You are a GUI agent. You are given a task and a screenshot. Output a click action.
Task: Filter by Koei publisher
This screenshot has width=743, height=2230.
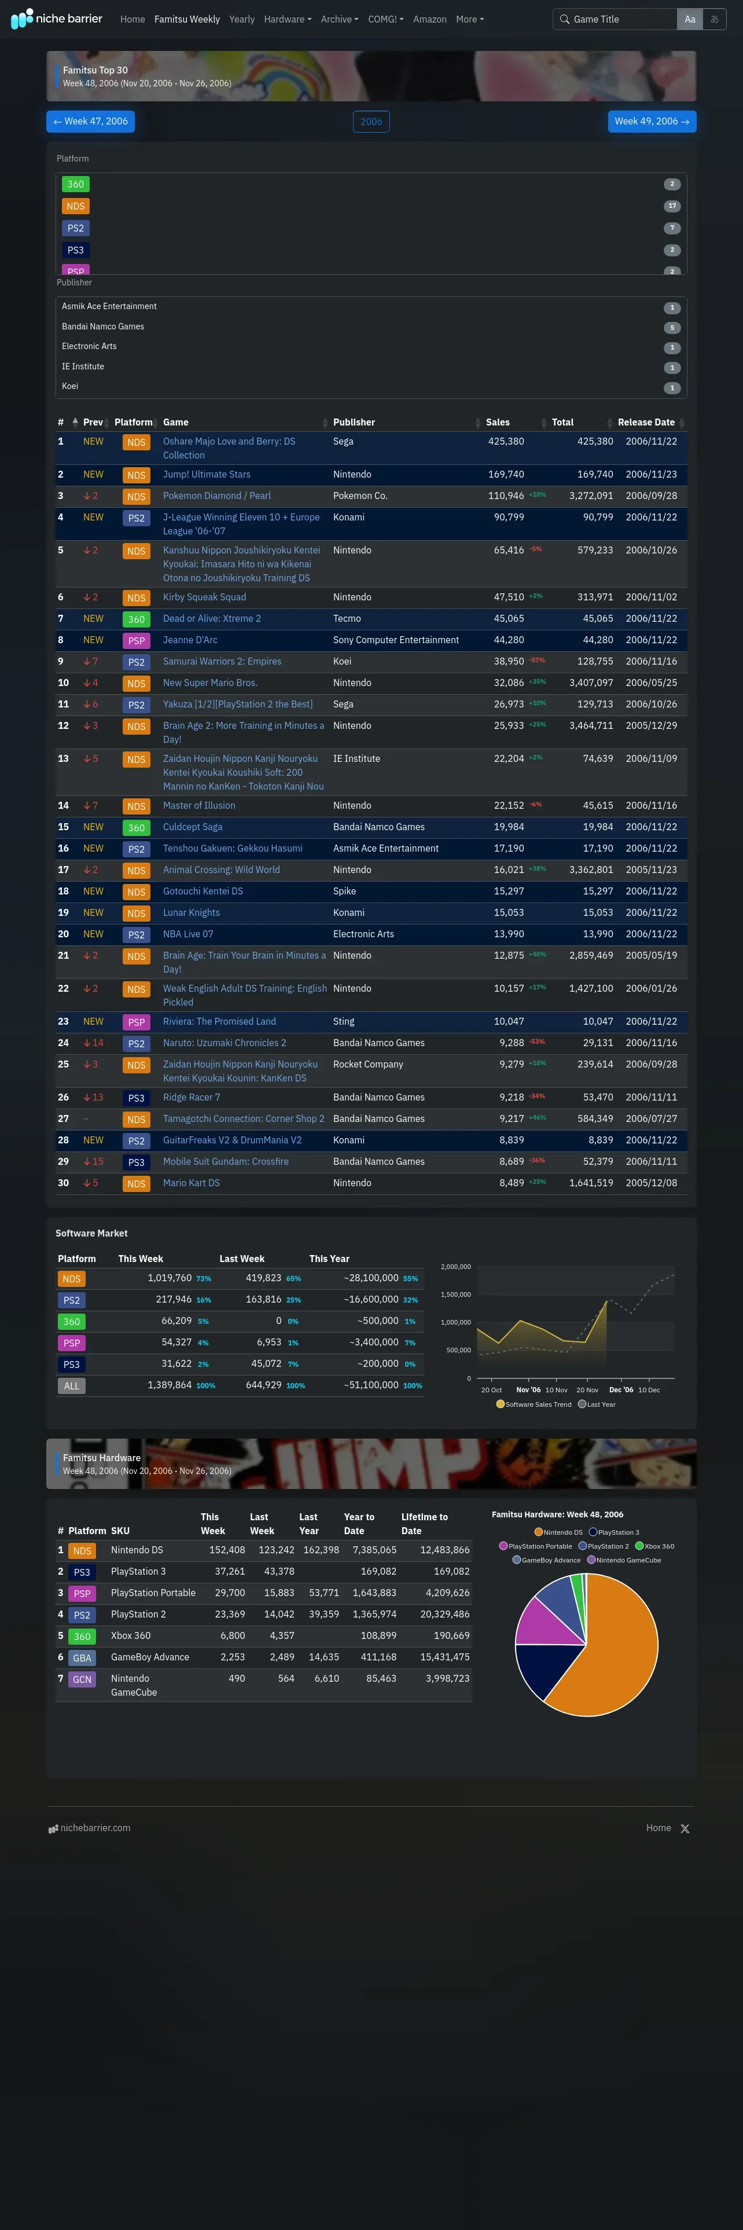(371, 387)
